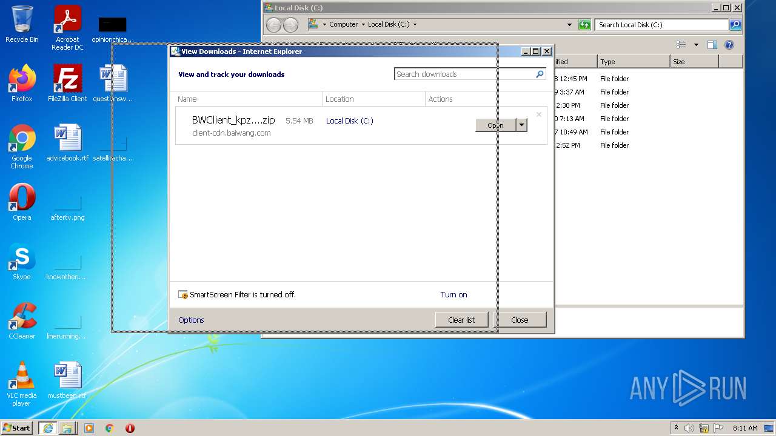Image resolution: width=776 pixels, height=436 pixels.
Task: Select folder row modified 10:49 AM
Action: [649, 132]
